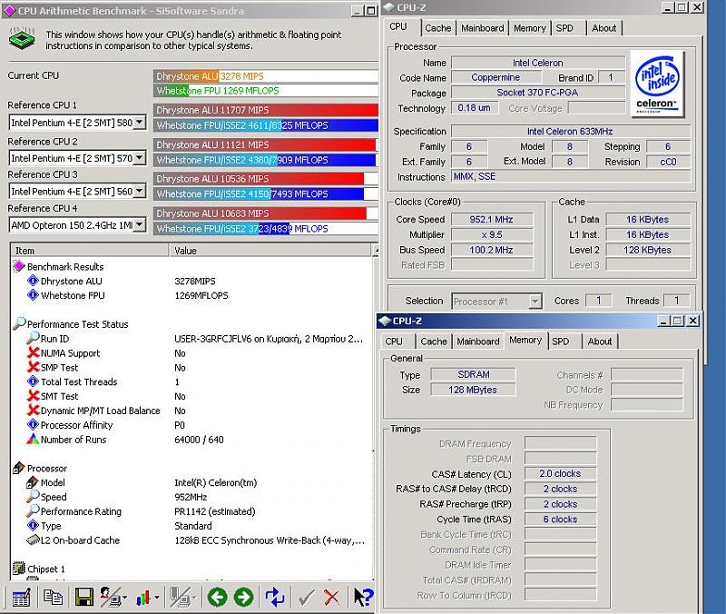The height and width of the screenshot is (614, 726).
Task: Click the memory Size 128 MBytes field
Action: point(473,390)
